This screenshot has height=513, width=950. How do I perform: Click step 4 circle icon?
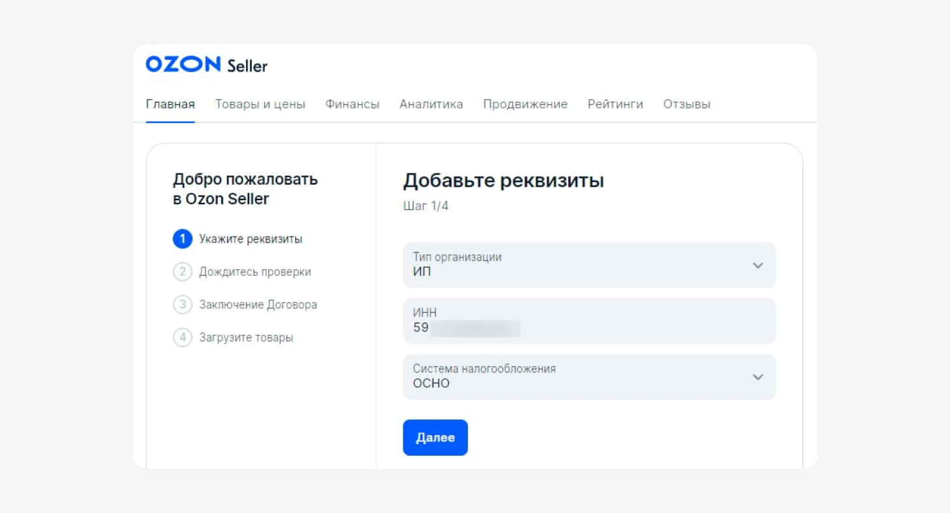pos(182,337)
